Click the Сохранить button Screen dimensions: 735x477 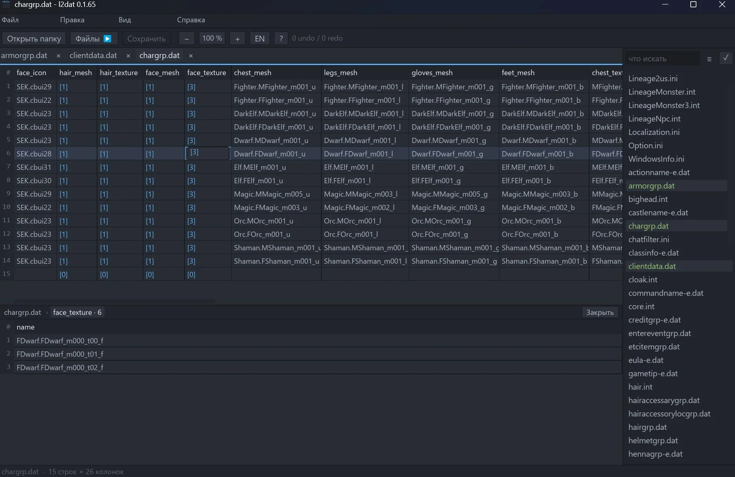(146, 39)
